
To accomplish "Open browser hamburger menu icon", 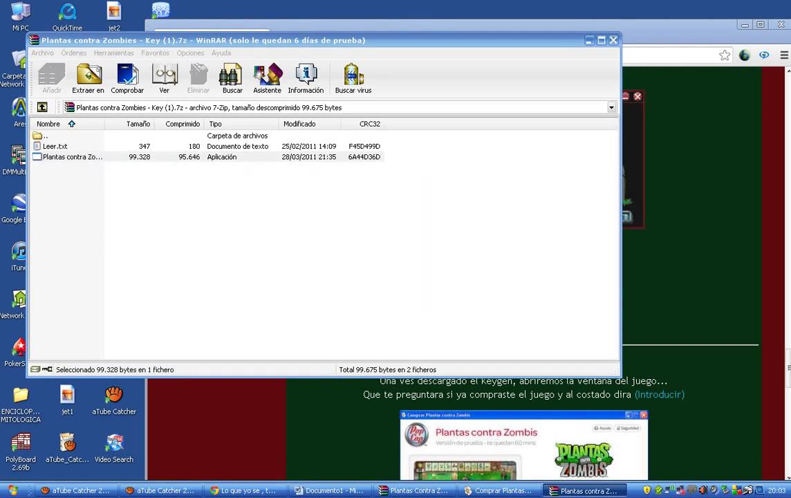I will tap(784, 55).
